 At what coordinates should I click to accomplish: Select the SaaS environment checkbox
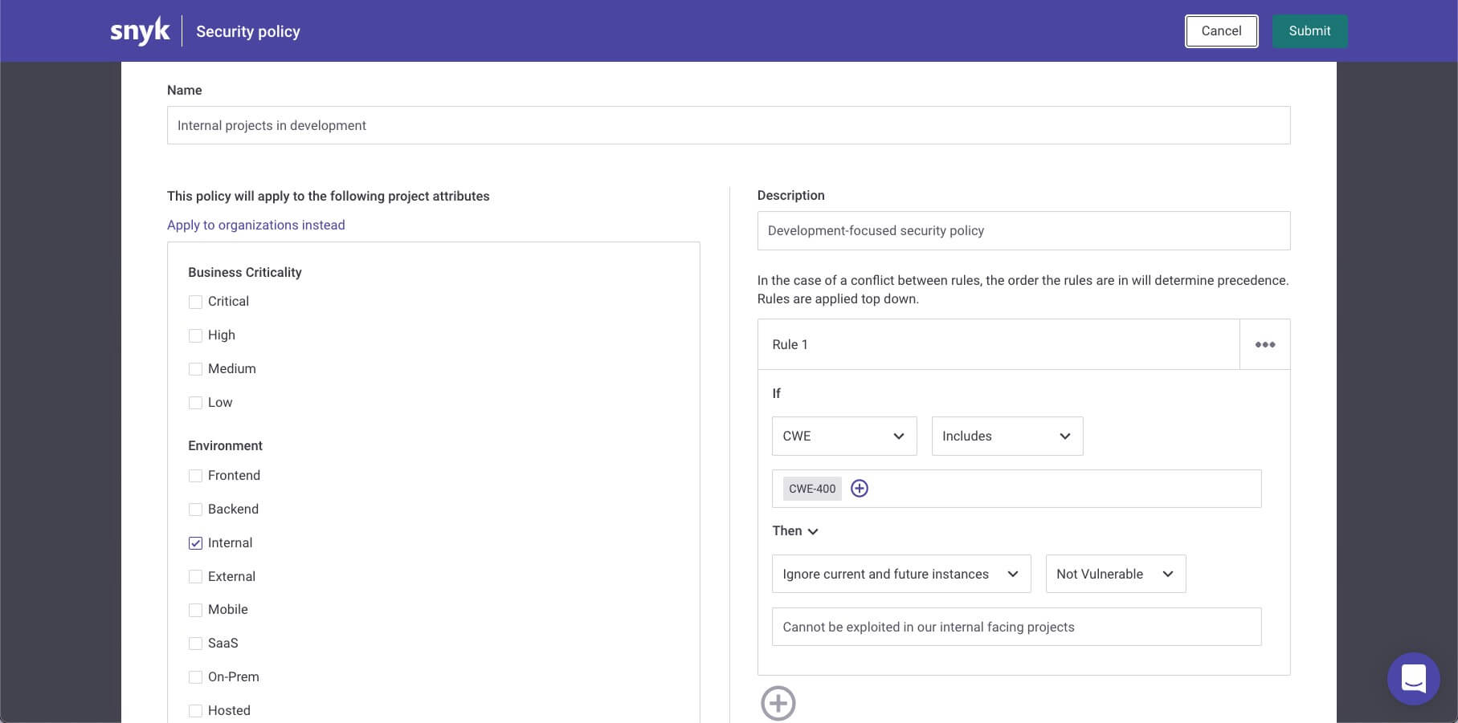(x=195, y=644)
